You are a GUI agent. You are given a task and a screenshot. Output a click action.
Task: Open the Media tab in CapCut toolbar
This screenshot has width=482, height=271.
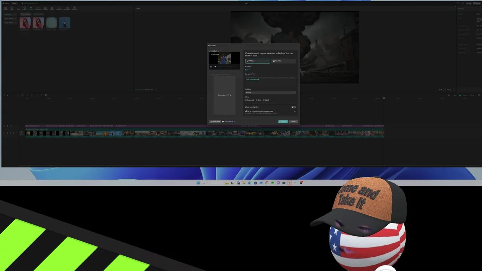coord(6,8)
